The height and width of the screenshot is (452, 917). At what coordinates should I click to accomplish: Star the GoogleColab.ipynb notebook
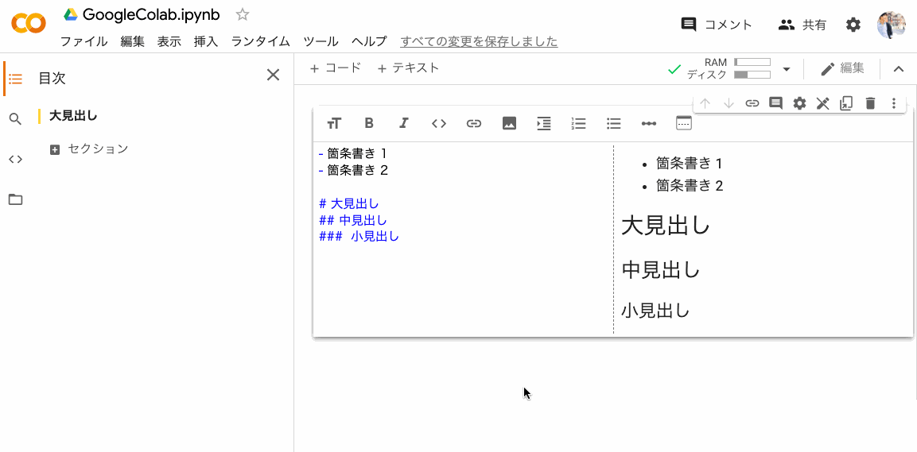click(242, 14)
